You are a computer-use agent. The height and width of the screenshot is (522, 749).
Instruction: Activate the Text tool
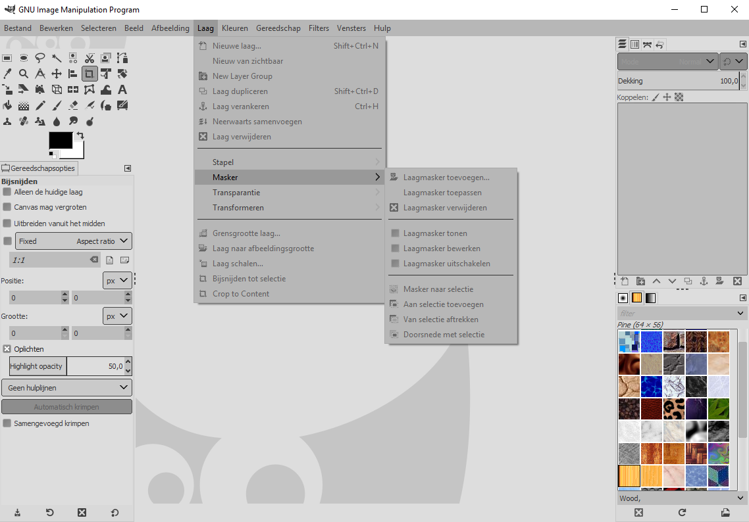tap(122, 89)
